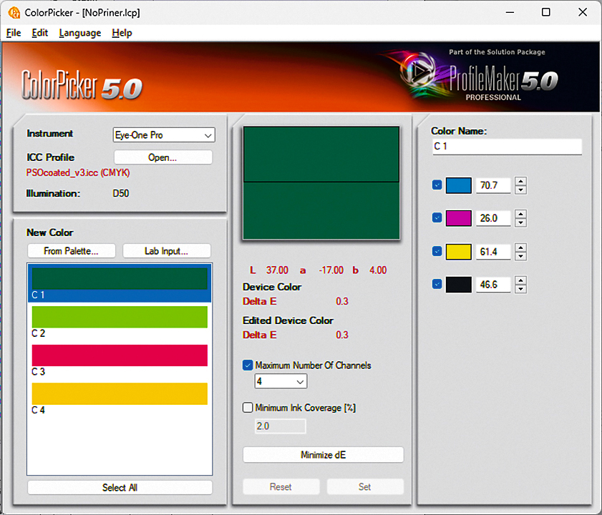Screen dimensions: 602x515
Task: Decrease the black value with down arrow
Action: (x=520, y=289)
